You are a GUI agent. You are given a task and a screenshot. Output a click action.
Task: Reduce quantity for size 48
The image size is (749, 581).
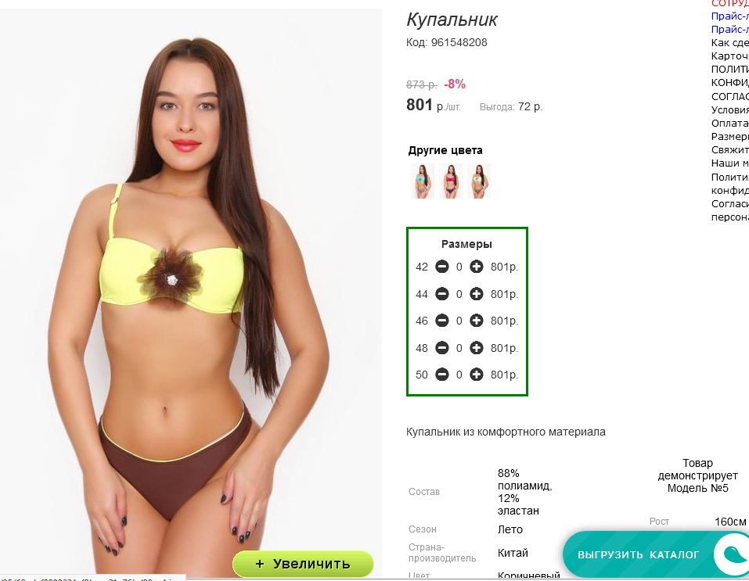point(442,347)
